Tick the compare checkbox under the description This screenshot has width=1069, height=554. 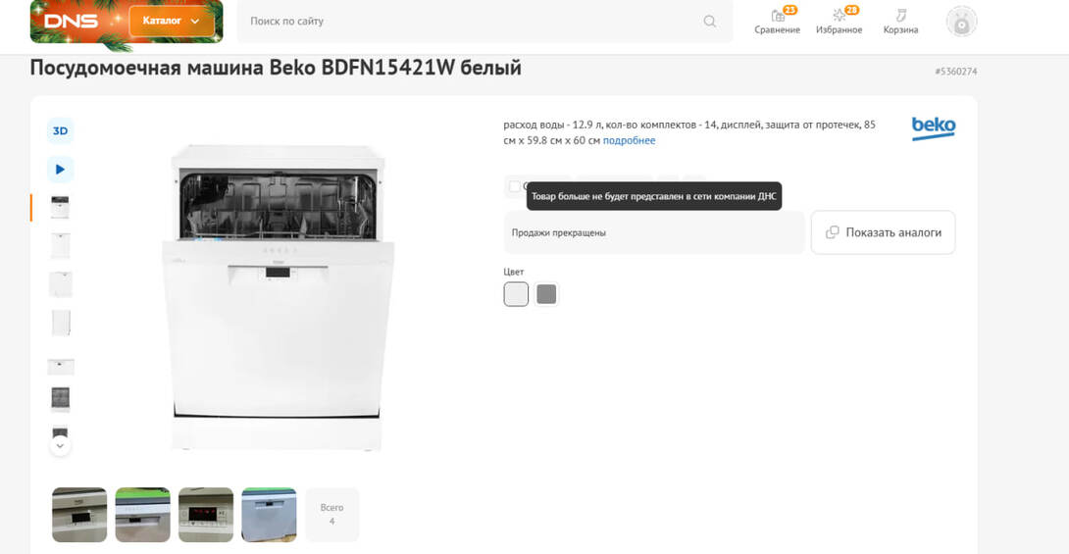click(515, 186)
